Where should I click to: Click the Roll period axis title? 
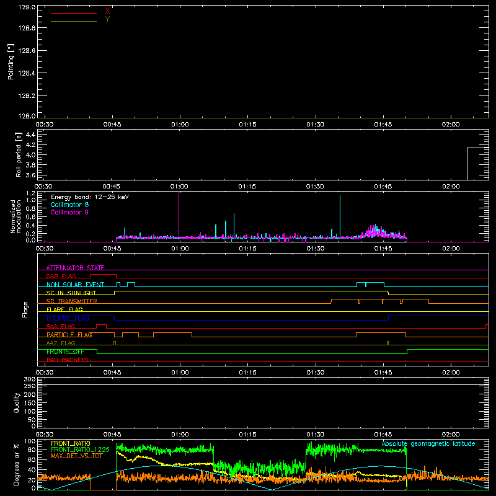(19, 154)
